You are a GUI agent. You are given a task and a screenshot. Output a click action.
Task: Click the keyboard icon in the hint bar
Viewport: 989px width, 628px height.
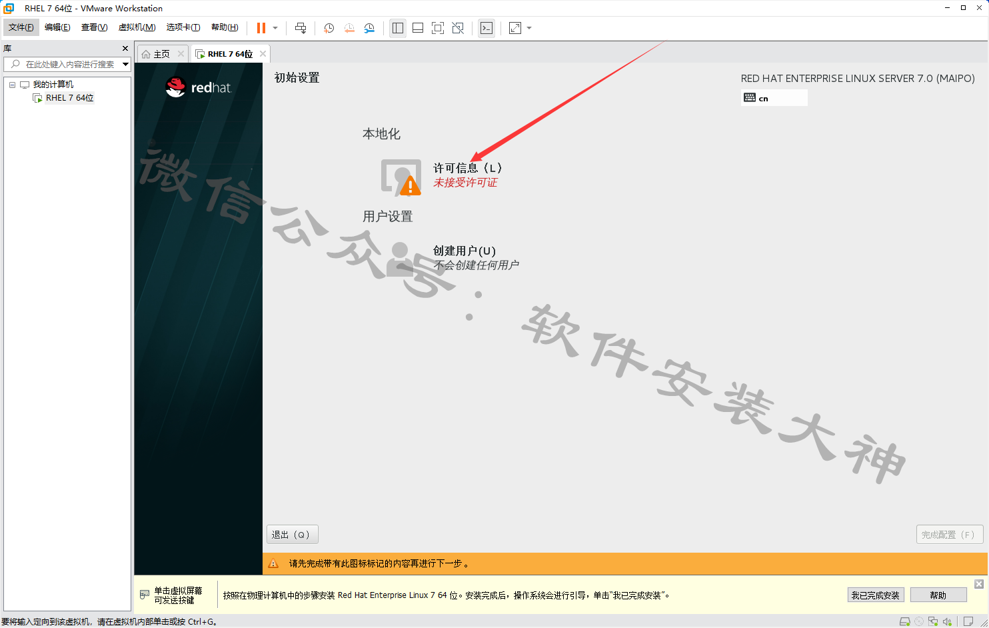click(145, 595)
